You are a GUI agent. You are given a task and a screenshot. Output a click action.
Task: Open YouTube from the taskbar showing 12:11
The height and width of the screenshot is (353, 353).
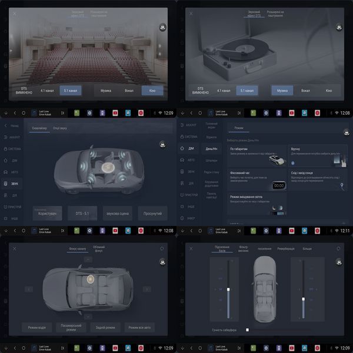[x=292, y=231]
